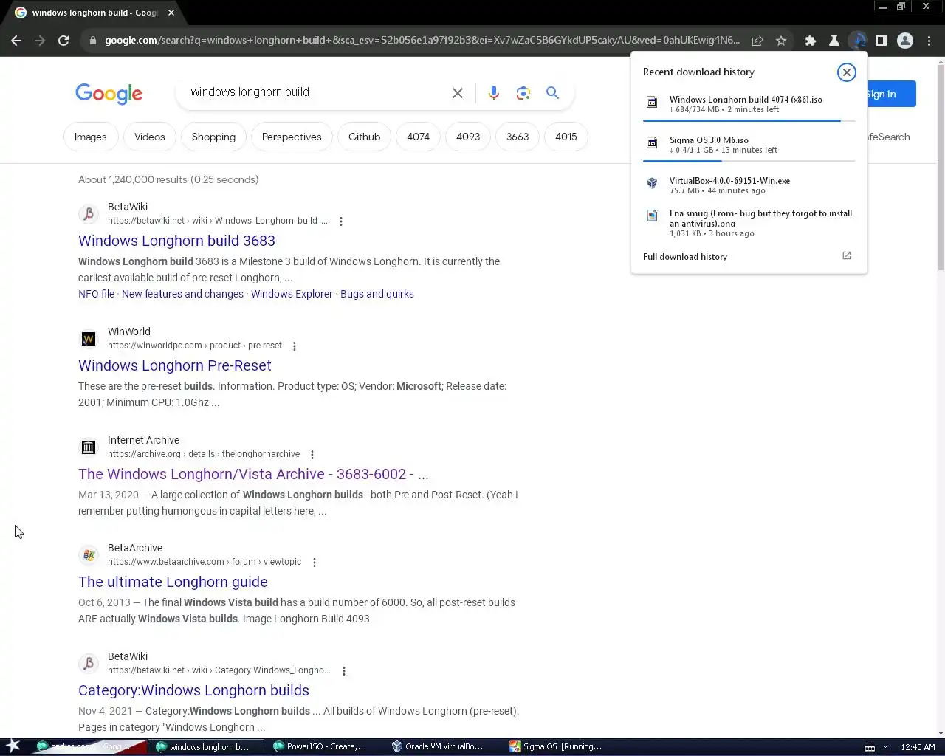This screenshot has width=945, height=756.
Task: Open more options for WinWorld result
Action: [294, 346]
